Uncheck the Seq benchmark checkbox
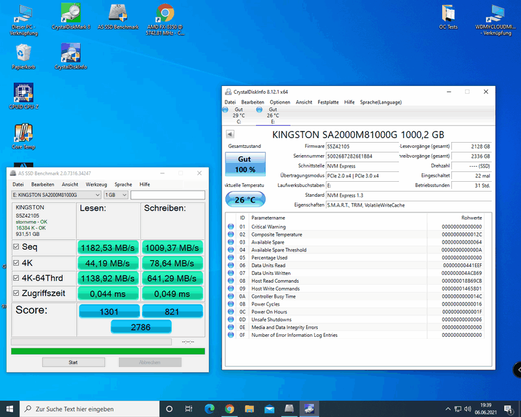 (x=16, y=248)
